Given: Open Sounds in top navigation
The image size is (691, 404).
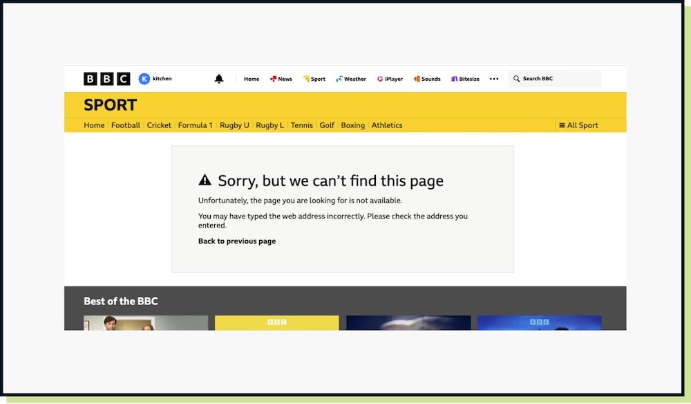Looking at the screenshot, I should [x=431, y=79].
